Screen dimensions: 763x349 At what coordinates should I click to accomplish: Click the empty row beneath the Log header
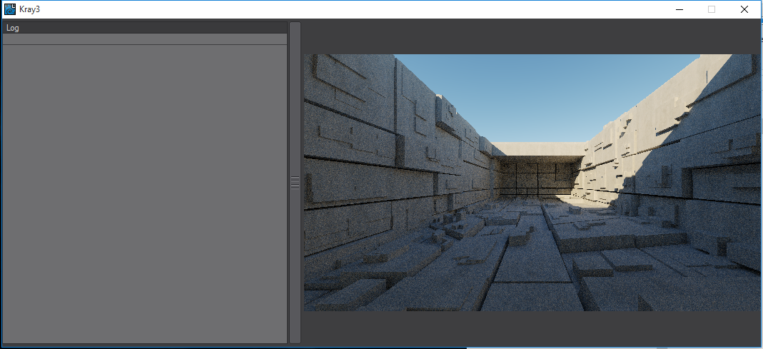tap(145, 39)
